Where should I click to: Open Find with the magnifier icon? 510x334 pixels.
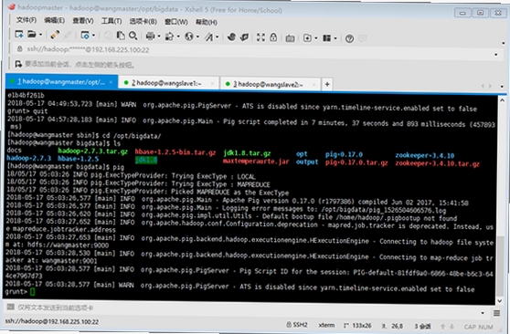coord(133,36)
